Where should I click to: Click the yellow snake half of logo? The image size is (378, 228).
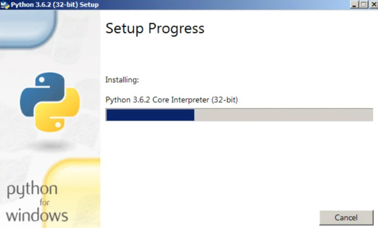(58, 110)
